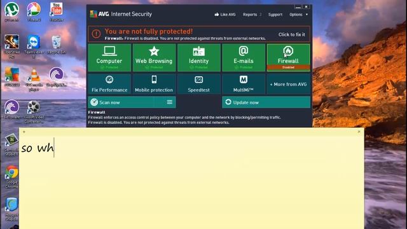Open the Support menu

pos(275,15)
